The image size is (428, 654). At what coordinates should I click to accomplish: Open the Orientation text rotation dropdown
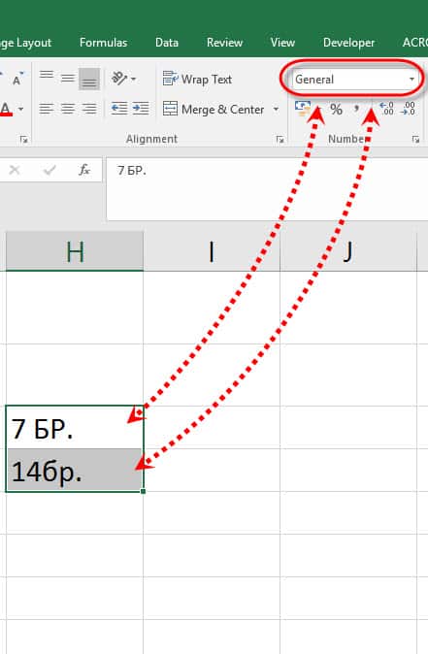[123, 79]
